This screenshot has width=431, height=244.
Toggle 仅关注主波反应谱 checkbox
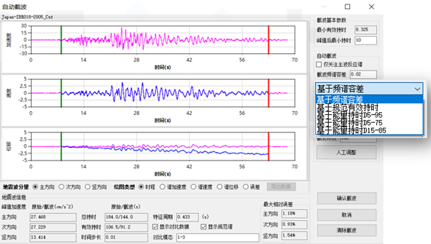(320, 64)
